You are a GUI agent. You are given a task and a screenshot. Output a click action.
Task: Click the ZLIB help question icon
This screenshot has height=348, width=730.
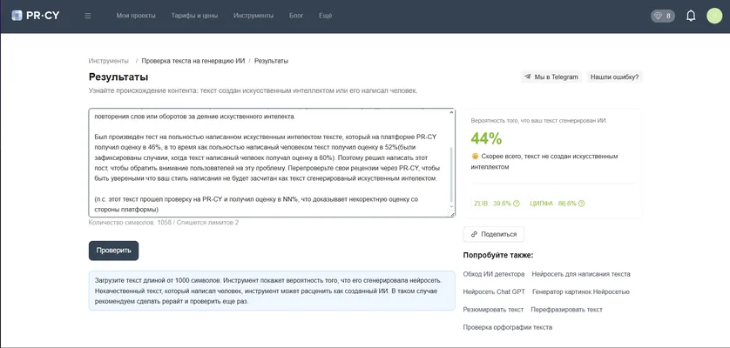coord(517,204)
